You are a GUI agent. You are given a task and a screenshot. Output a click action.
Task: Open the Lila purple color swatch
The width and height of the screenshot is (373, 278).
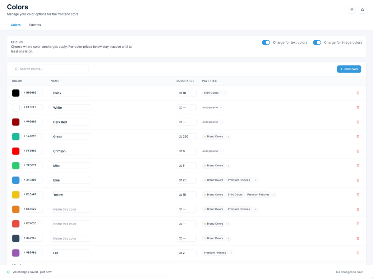(x=16, y=253)
